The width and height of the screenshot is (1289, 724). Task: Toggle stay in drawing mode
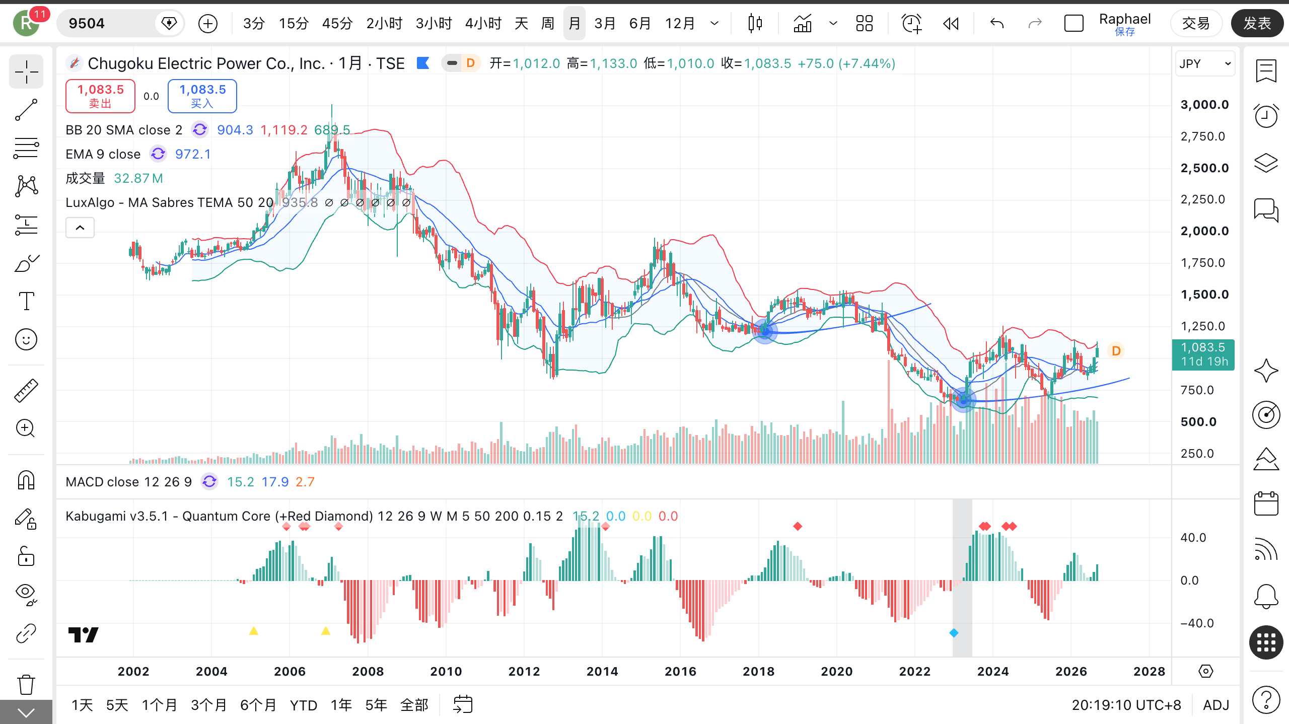[26, 519]
